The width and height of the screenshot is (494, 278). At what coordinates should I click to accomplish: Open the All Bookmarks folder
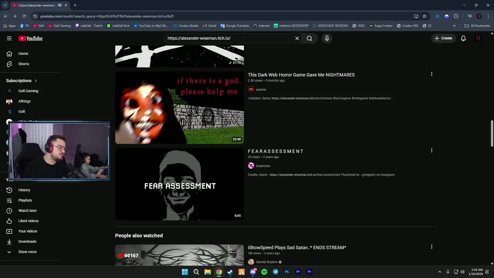pos(477,26)
